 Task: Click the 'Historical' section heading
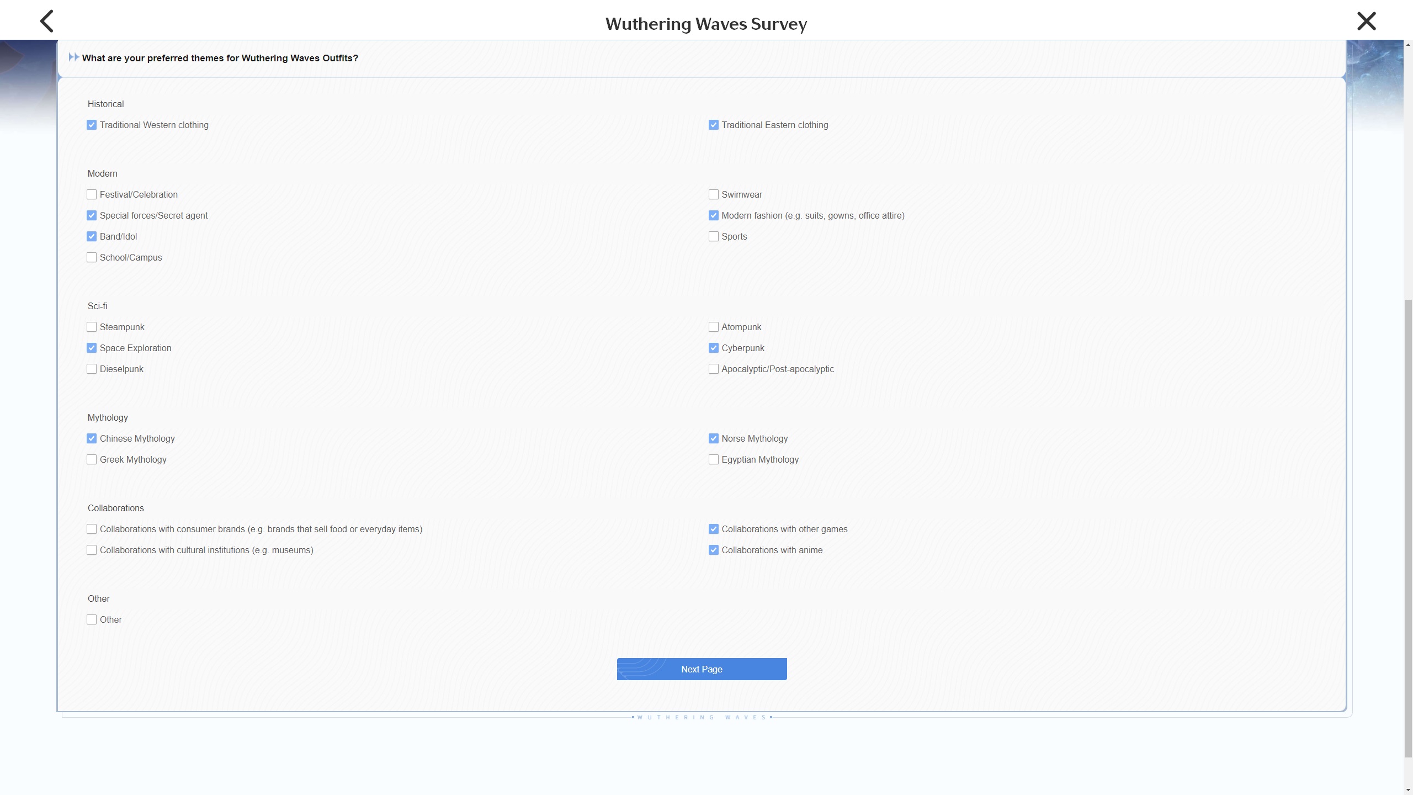[105, 104]
